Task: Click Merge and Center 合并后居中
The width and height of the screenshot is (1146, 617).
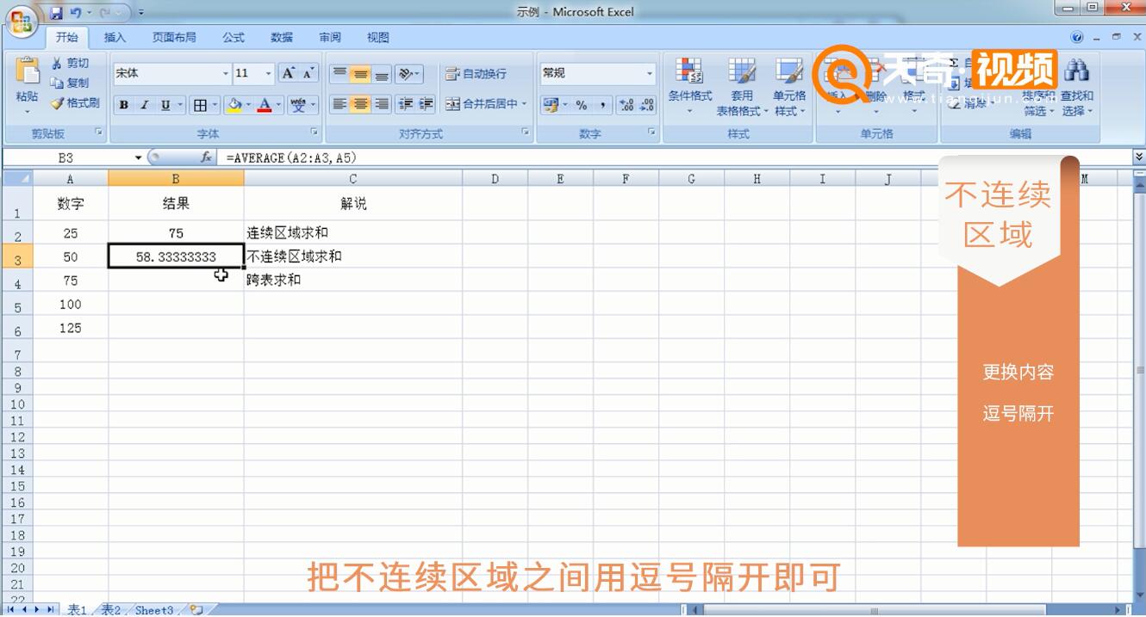Action: click(486, 104)
